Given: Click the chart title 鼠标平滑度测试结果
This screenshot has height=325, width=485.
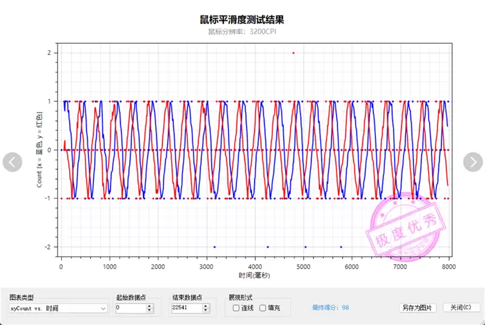Looking at the screenshot, I should pos(242,20).
